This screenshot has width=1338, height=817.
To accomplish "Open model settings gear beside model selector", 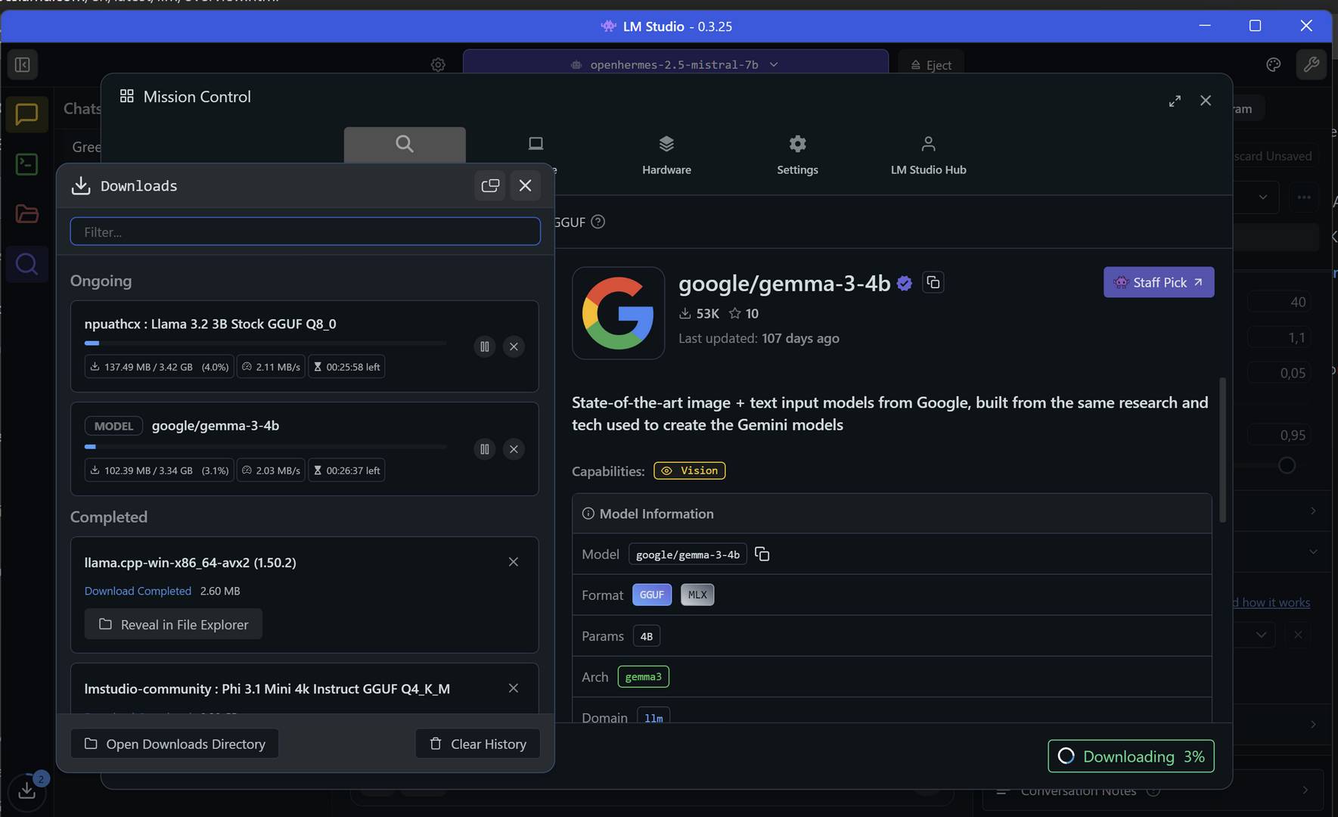I will pyautogui.click(x=438, y=65).
